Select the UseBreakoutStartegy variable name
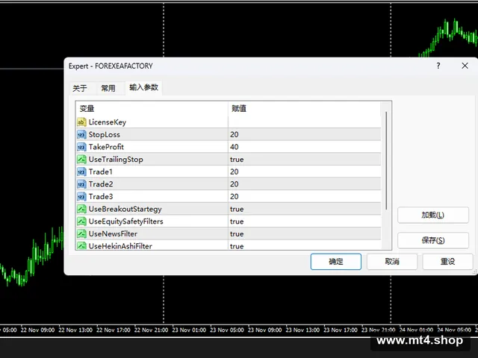Viewport: 478px width, 358px height. pyautogui.click(x=125, y=209)
